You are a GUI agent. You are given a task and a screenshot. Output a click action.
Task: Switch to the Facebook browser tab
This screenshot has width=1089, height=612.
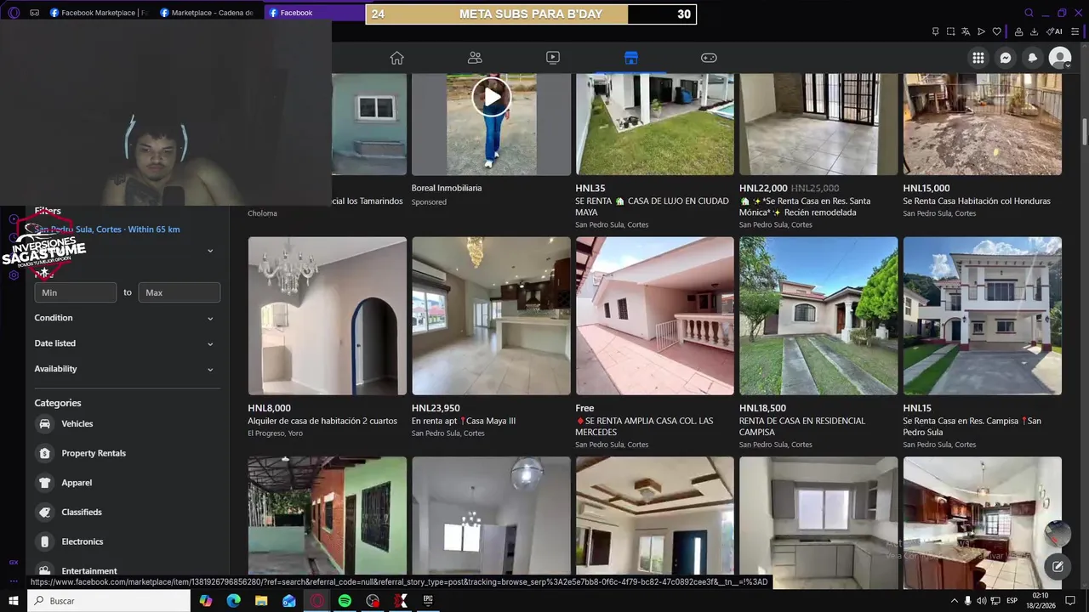315,13
